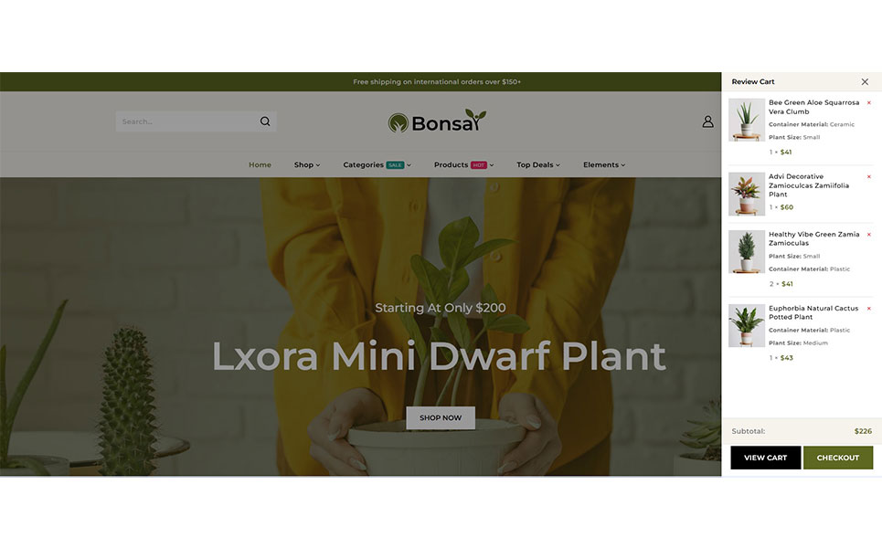The image size is (882, 548).
Task: Remove Healthy Vibe Green Zamia from cart
Action: tap(869, 235)
